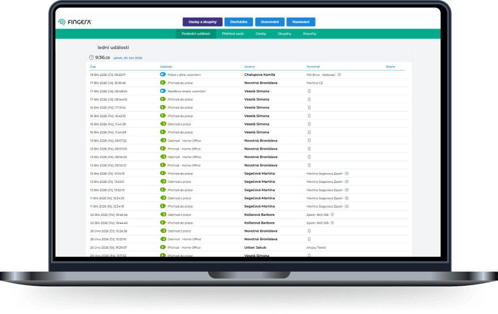Open the Nastavení section
The width and height of the screenshot is (498, 314).
pos(301,22)
